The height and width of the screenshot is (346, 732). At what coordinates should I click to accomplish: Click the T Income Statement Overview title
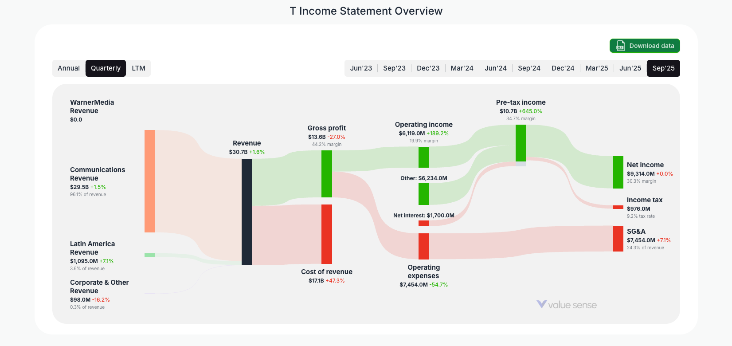tap(366, 11)
